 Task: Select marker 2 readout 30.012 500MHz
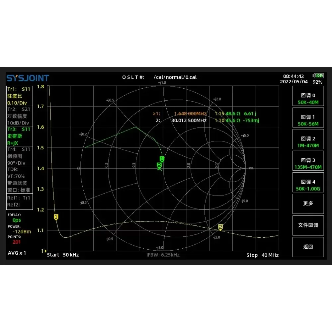pos(189,121)
